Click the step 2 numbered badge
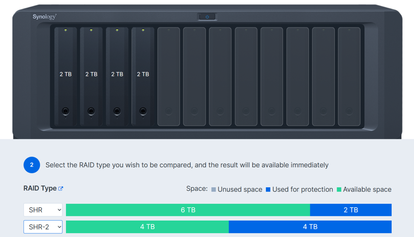The height and width of the screenshot is (237, 414). [31, 165]
